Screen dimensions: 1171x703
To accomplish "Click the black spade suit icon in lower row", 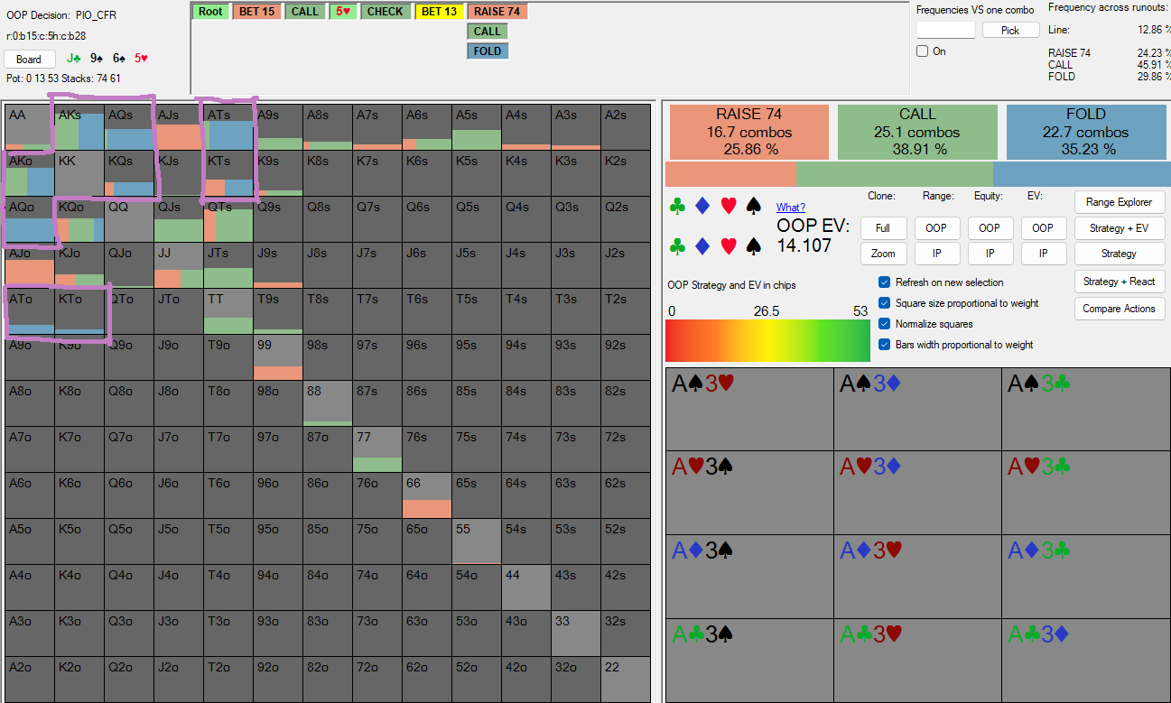I will pyautogui.click(x=754, y=245).
